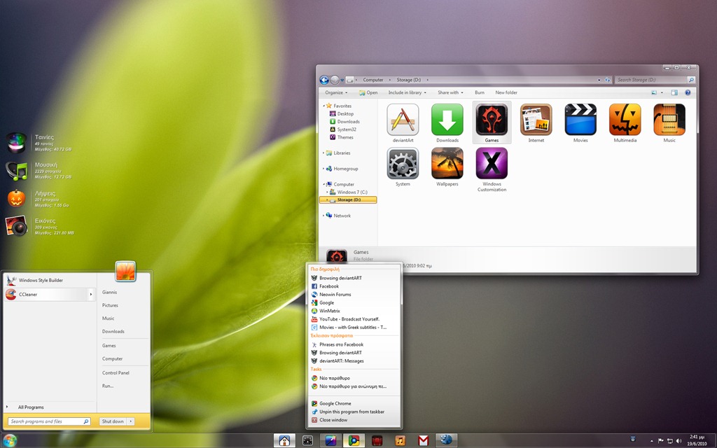Click the Explorer Back arrow button

pyautogui.click(x=324, y=80)
